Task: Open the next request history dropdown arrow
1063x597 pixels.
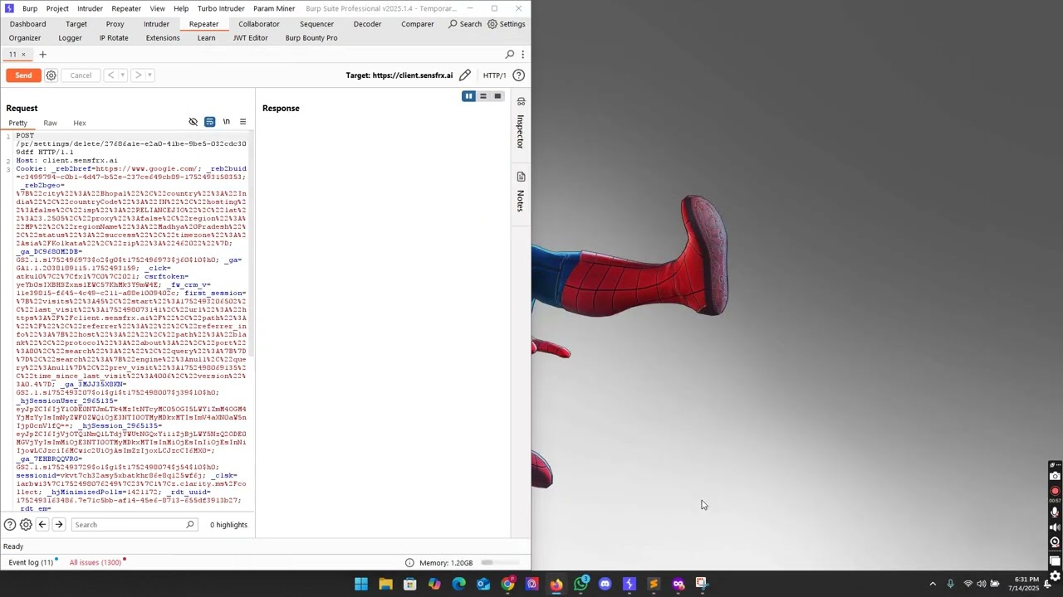Action: pyautogui.click(x=150, y=75)
